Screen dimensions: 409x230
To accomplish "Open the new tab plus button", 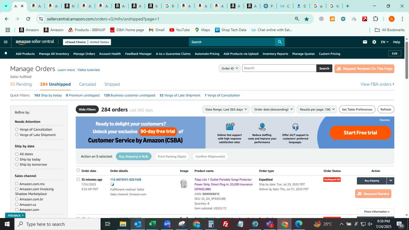I will [x=347, y=6].
